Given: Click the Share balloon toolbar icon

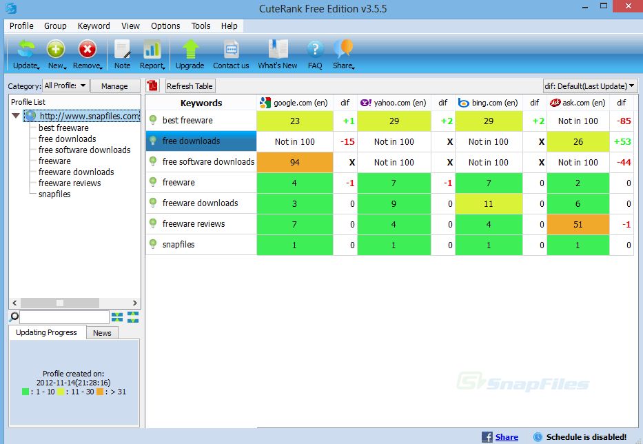Looking at the screenshot, I should click(343, 48).
